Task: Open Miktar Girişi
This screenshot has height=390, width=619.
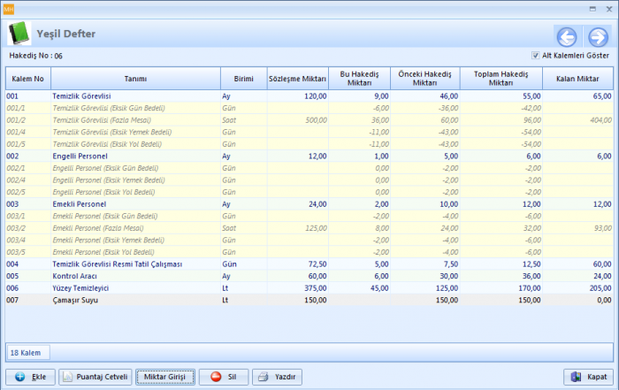Action: coord(164,377)
